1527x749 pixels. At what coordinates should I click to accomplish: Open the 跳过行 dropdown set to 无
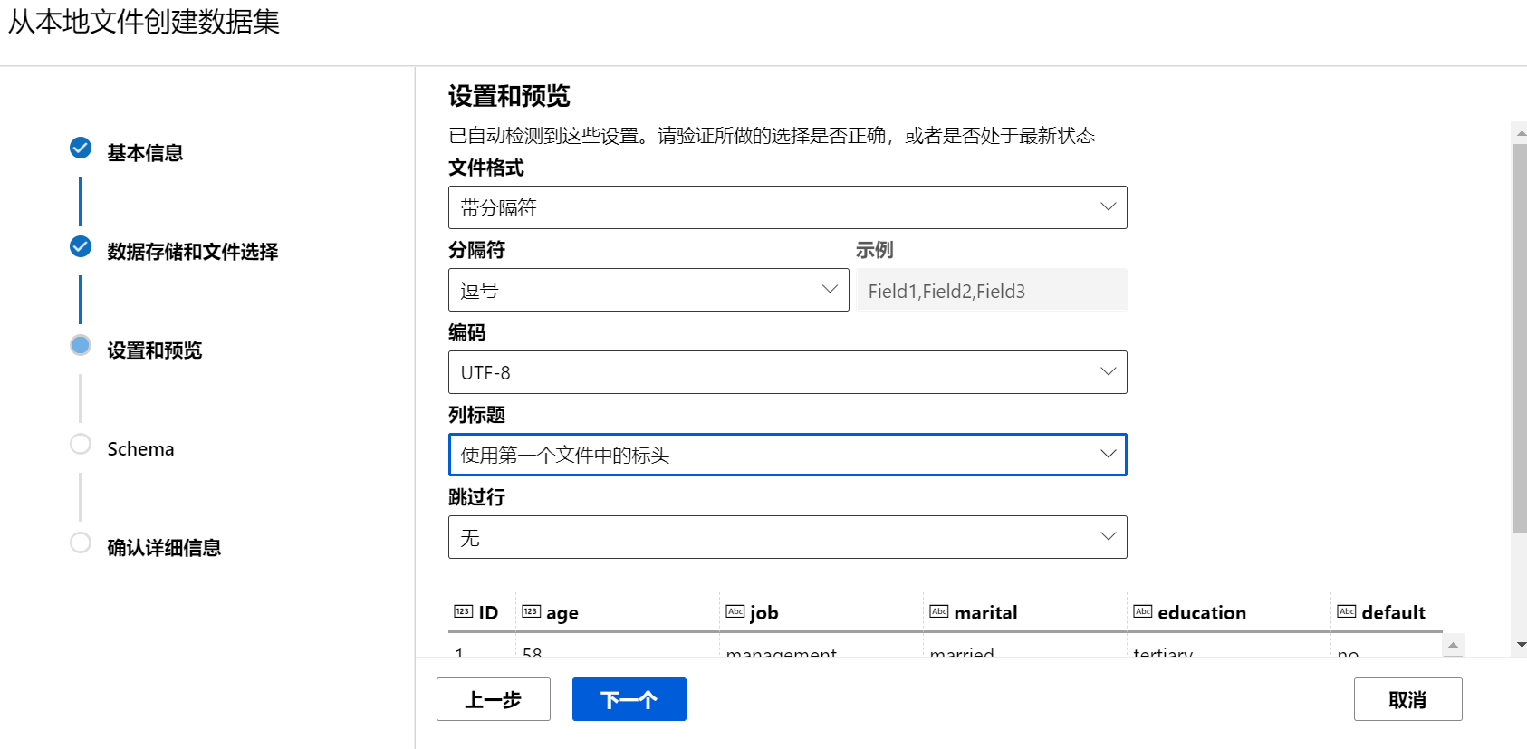[x=787, y=537]
